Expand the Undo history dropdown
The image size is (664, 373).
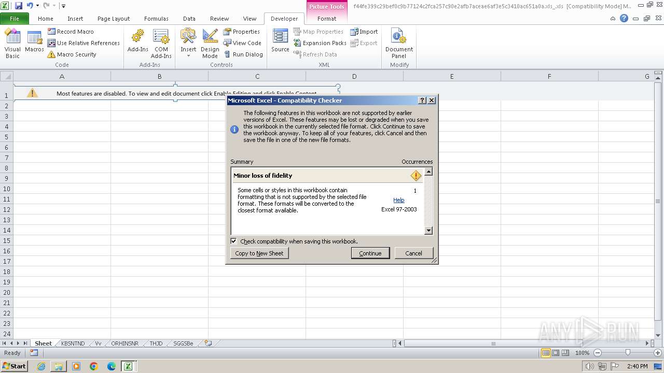(37, 6)
